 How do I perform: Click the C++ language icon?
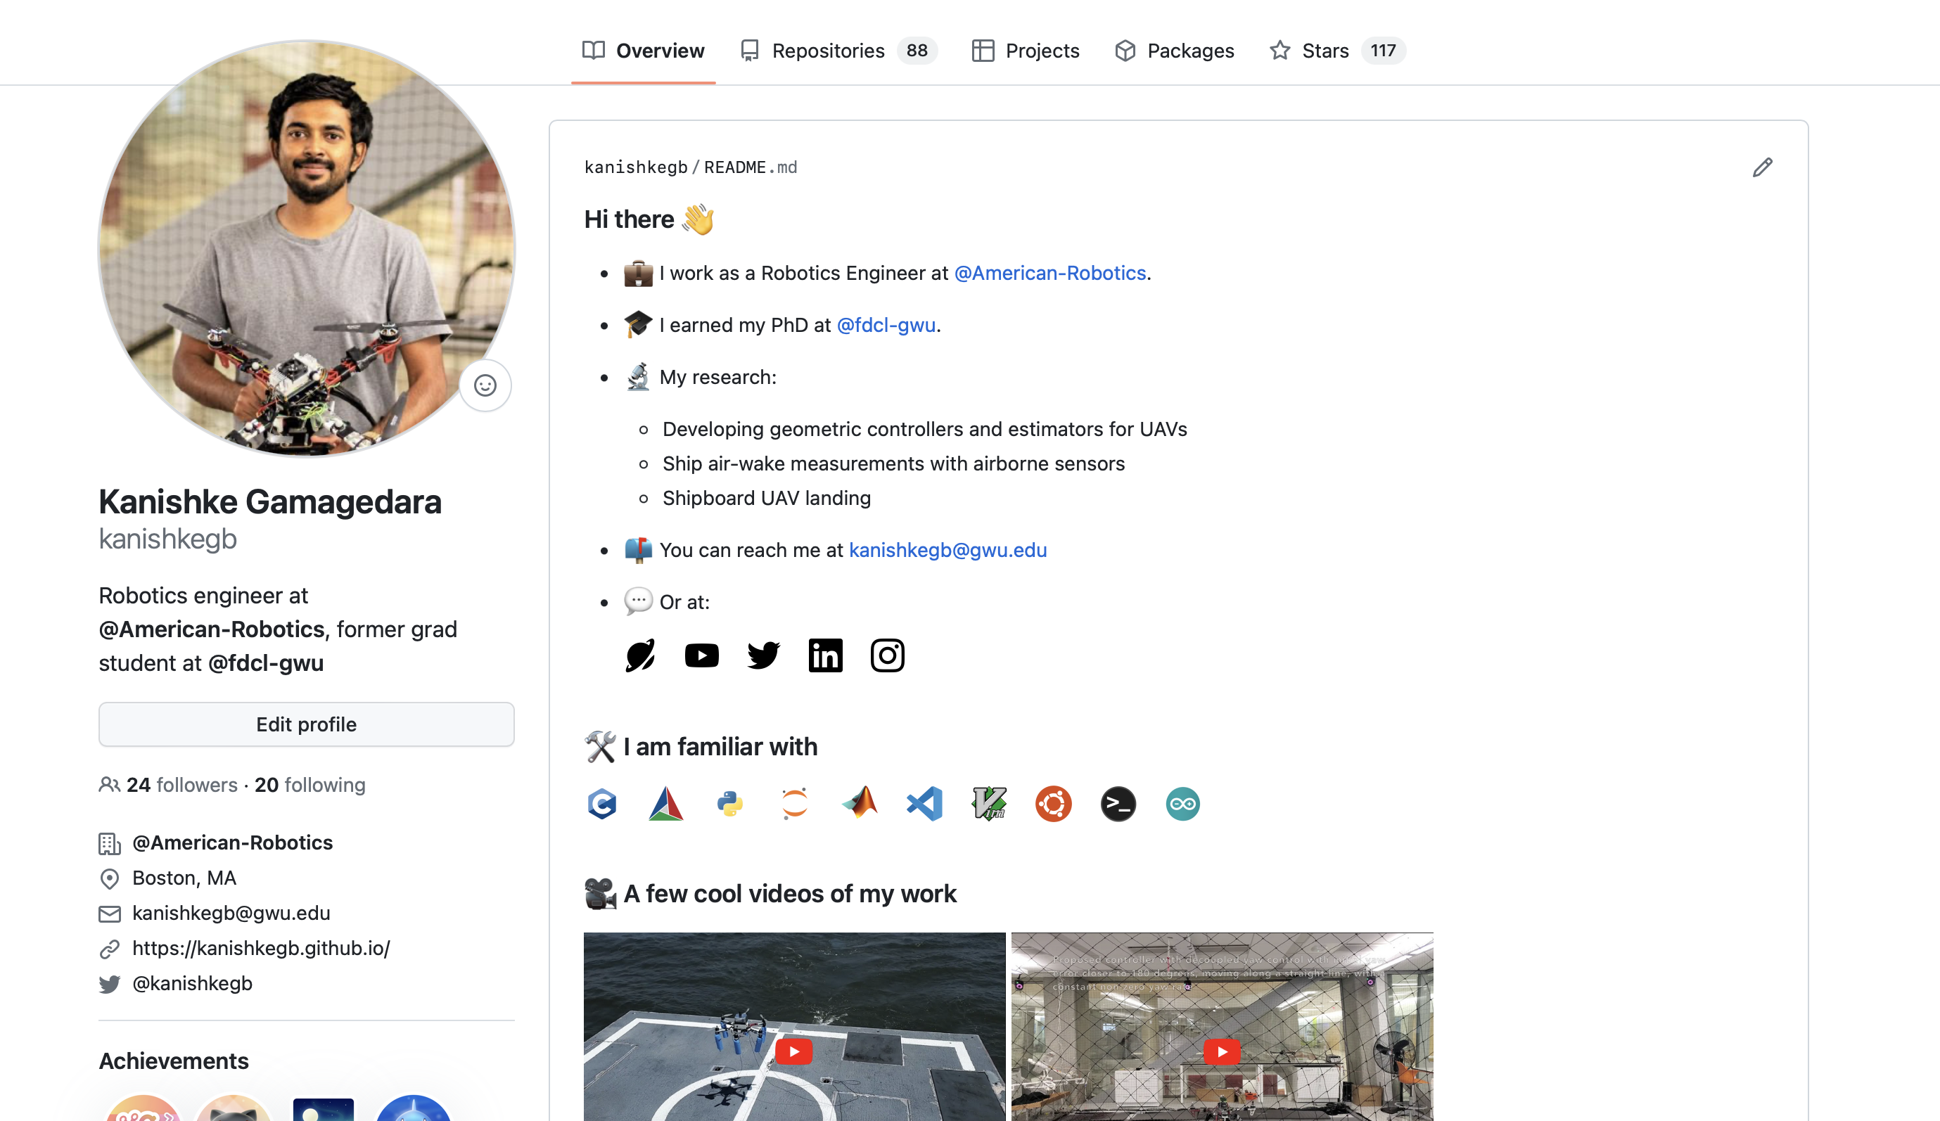coord(601,804)
